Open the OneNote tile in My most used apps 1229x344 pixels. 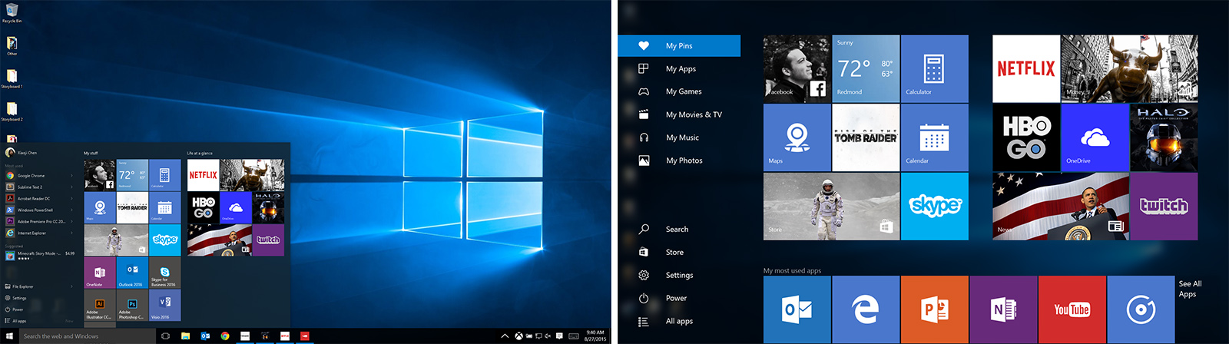1003,309
